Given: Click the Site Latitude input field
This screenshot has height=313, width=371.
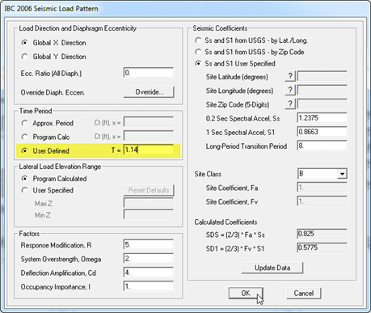Looking at the screenshot, I should (322, 76).
